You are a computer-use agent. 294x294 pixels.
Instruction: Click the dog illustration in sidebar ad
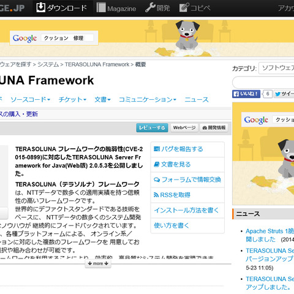click(286, 158)
